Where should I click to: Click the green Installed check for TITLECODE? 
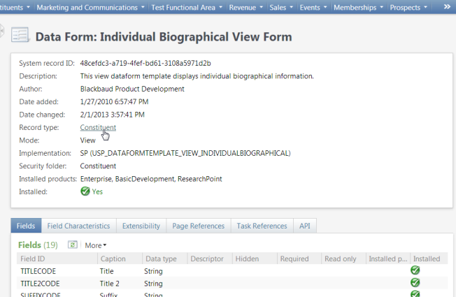(x=415, y=270)
